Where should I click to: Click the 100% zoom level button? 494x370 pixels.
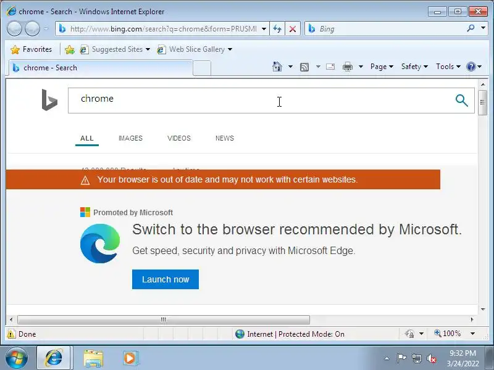(x=447, y=334)
